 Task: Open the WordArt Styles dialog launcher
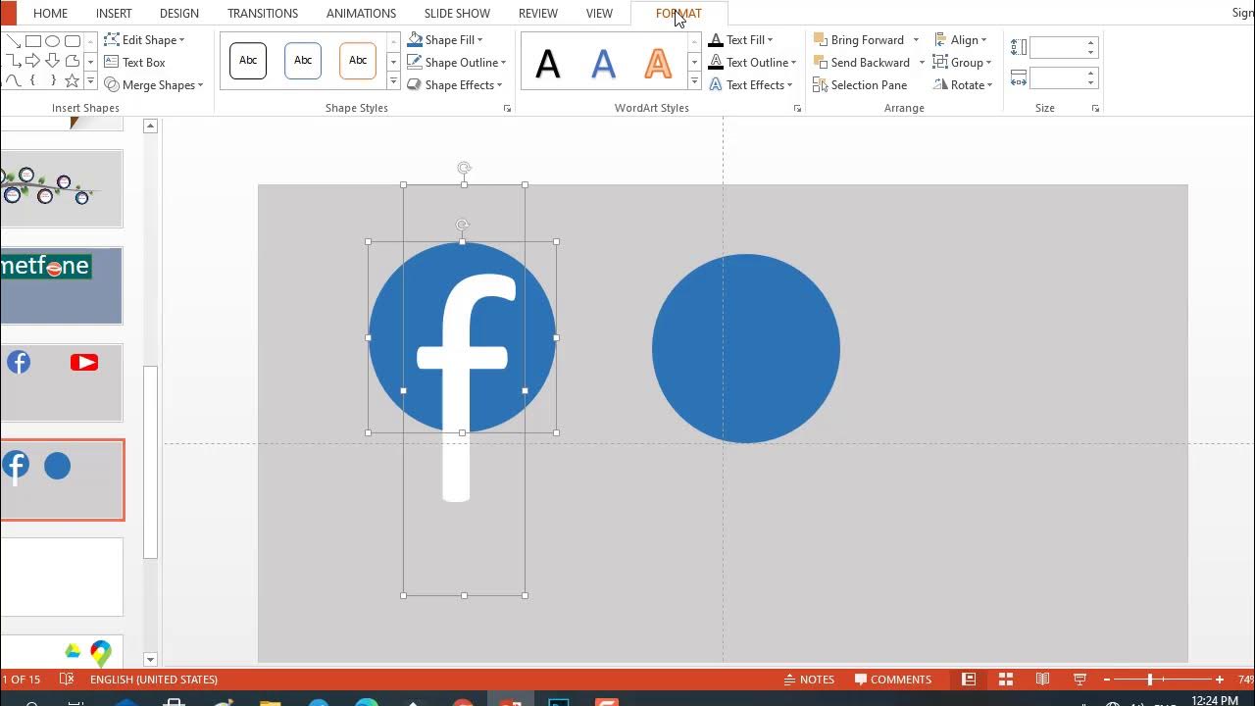[x=797, y=108]
